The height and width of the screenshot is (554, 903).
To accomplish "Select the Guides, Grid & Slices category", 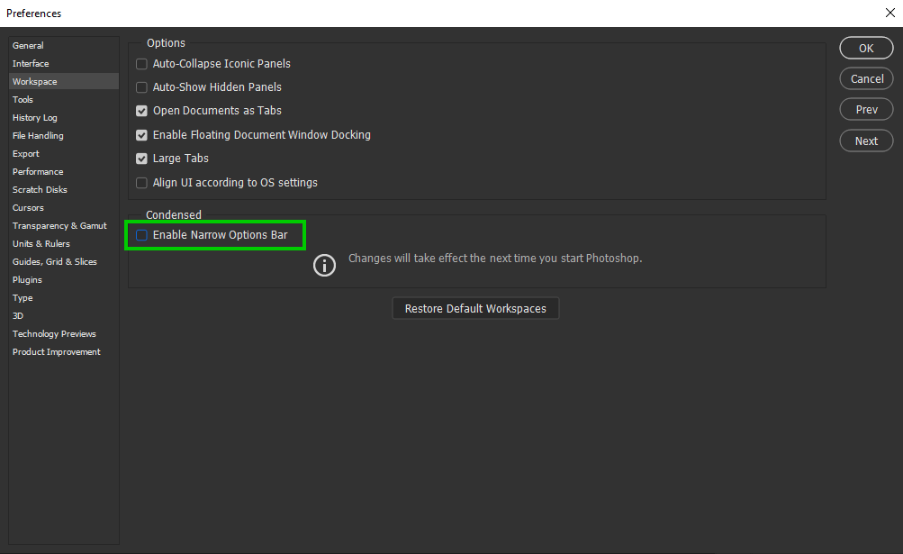I will point(55,261).
